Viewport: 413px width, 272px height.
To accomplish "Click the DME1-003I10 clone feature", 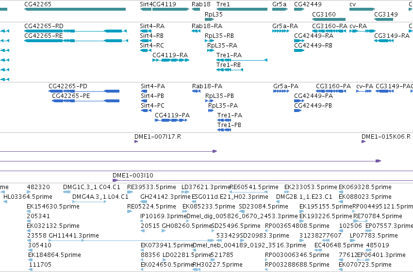I will [x=263, y=180].
